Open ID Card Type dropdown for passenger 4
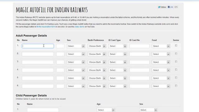This screenshot has width=199, height=112. coord(118,70)
